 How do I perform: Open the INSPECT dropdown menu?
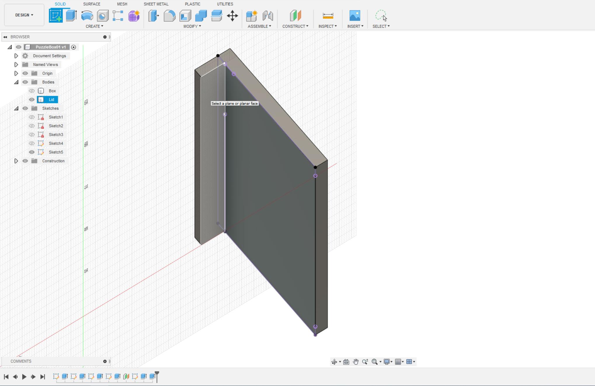click(x=328, y=26)
